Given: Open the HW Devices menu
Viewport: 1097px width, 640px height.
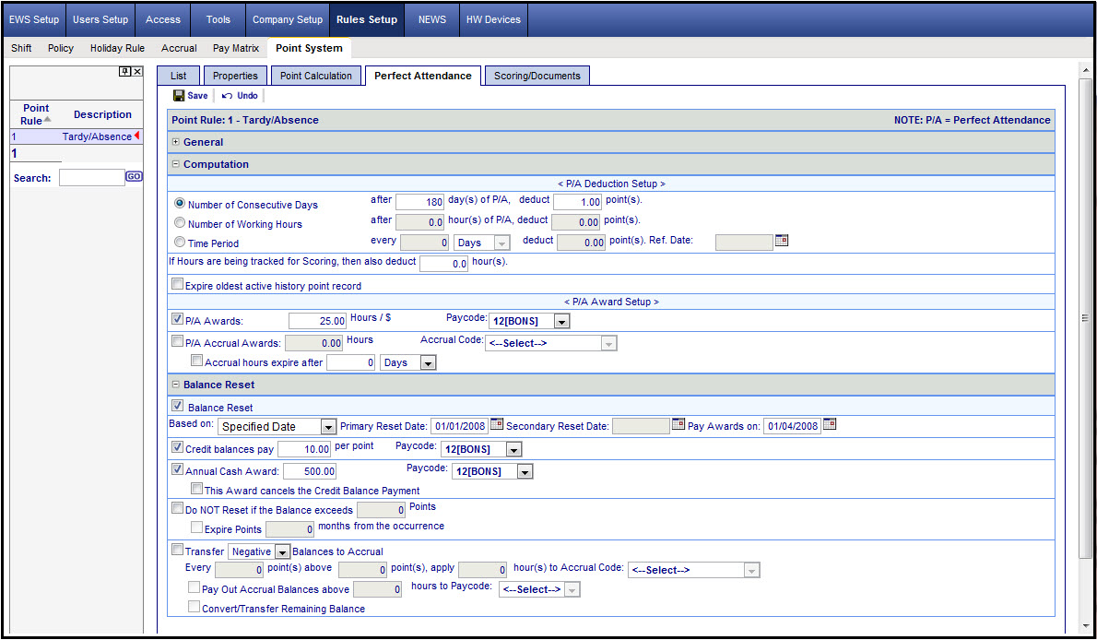Looking at the screenshot, I should point(494,19).
